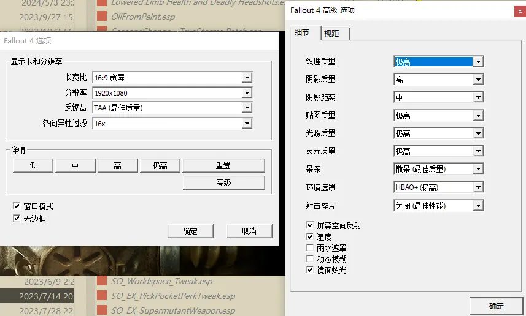Image resolution: width=526 pixels, height=316 pixels.
Task: Click 取消 in the Fallout 4 选项 dialog
Action: tap(249, 231)
